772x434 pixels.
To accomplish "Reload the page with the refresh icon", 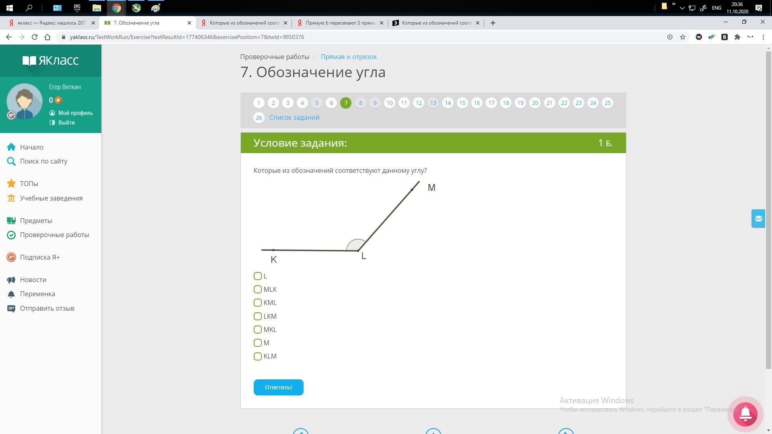I will (x=35, y=37).
